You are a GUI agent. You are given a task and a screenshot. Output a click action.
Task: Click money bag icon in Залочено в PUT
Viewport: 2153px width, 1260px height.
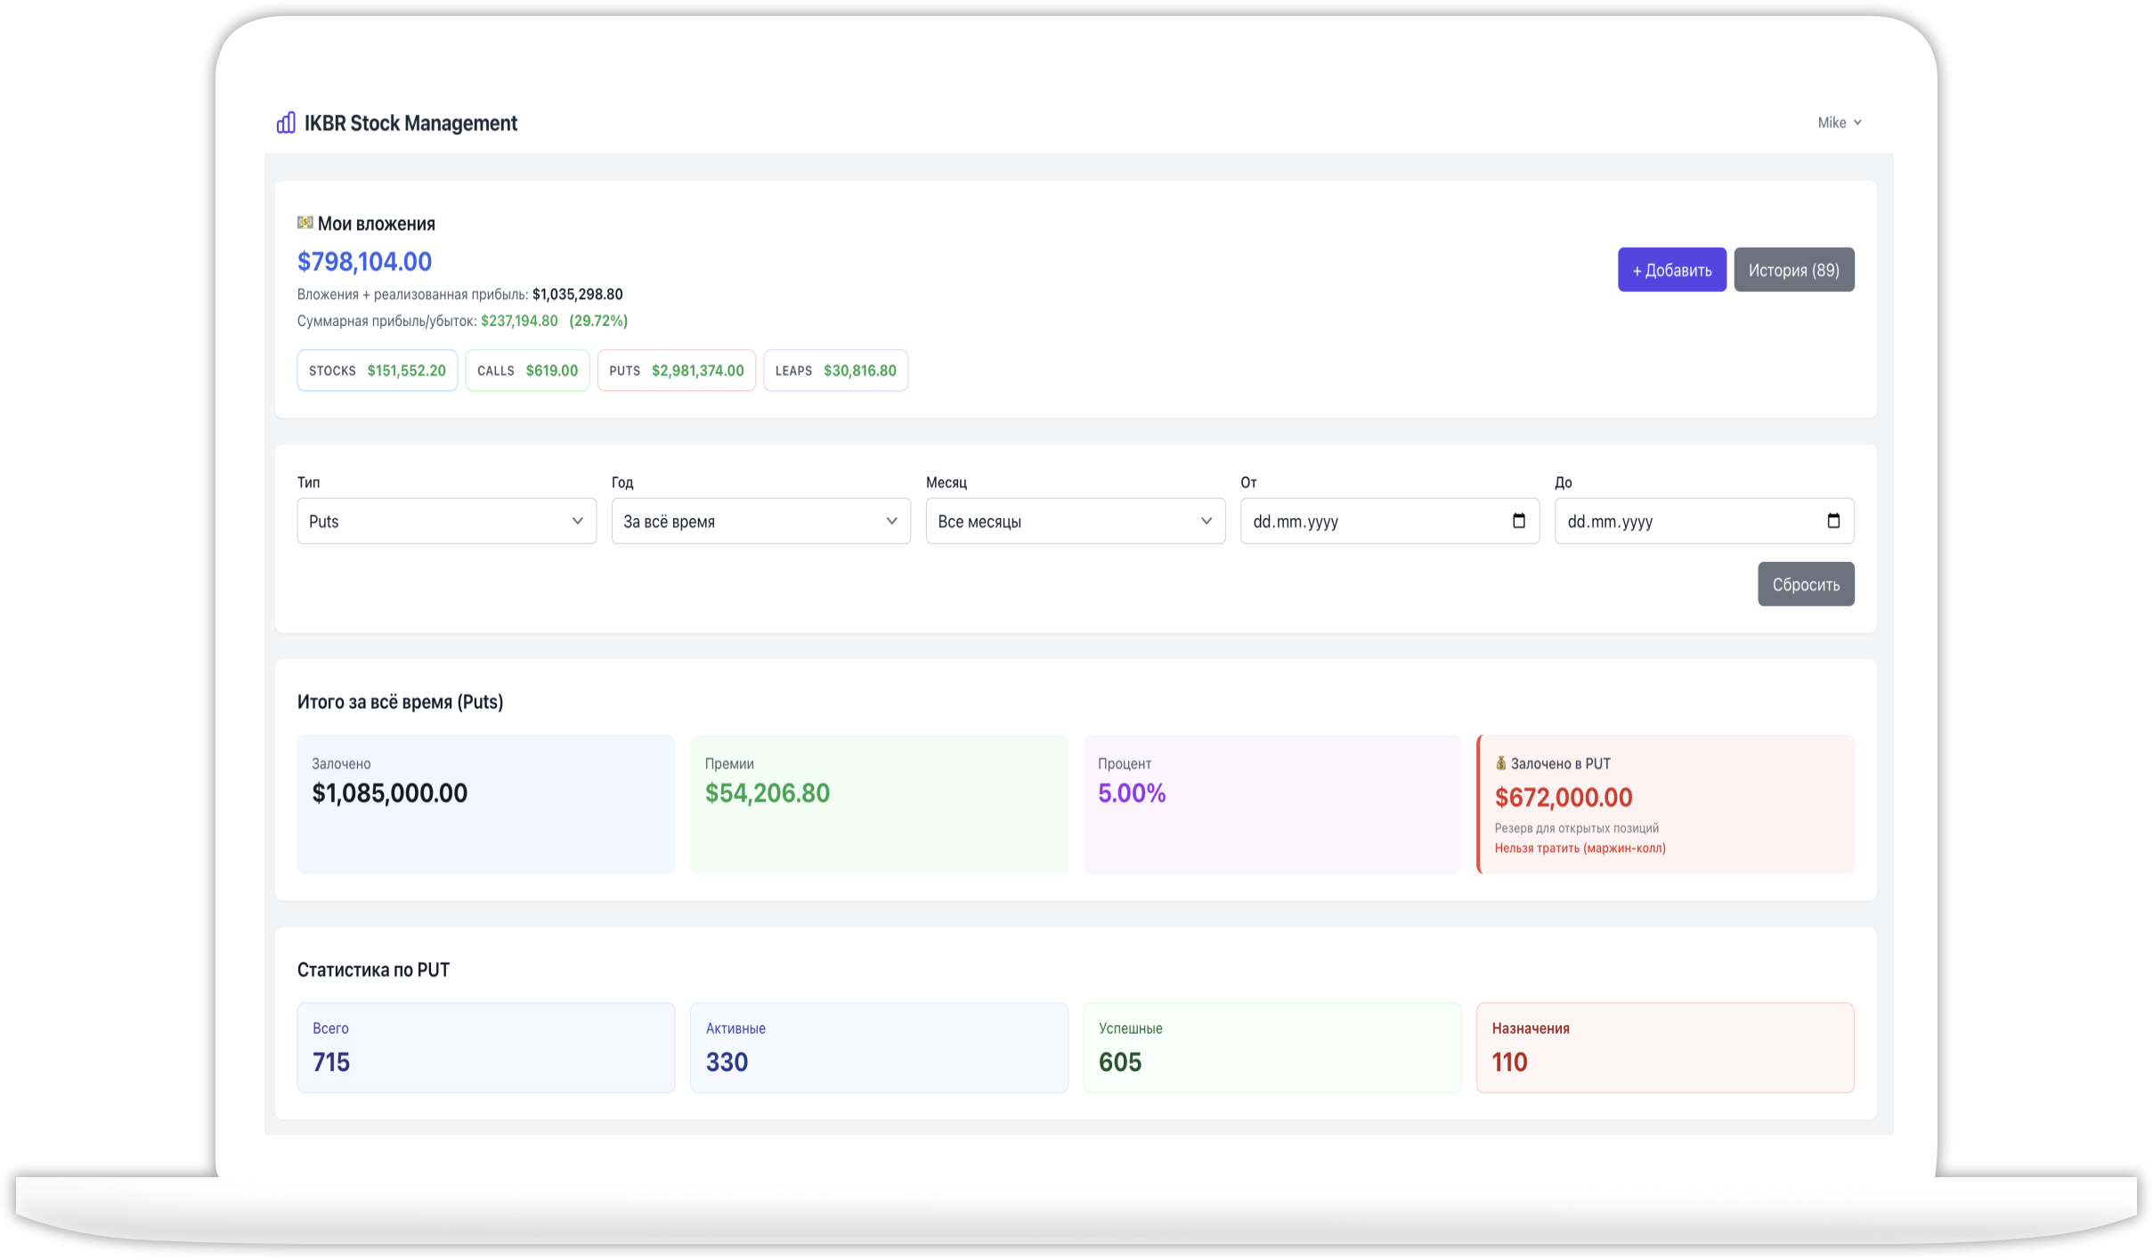click(x=1500, y=763)
